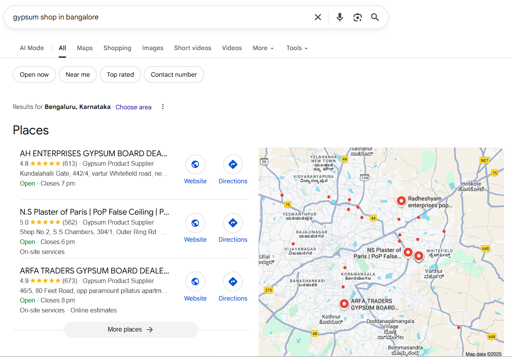Open Google Lens image search icon
Image resolution: width=512 pixels, height=357 pixels.
click(357, 17)
